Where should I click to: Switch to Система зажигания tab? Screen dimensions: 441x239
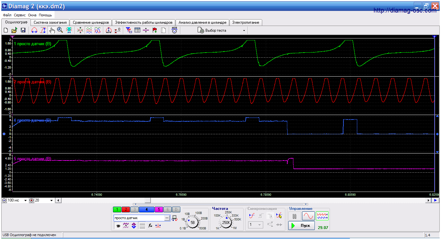(50, 22)
